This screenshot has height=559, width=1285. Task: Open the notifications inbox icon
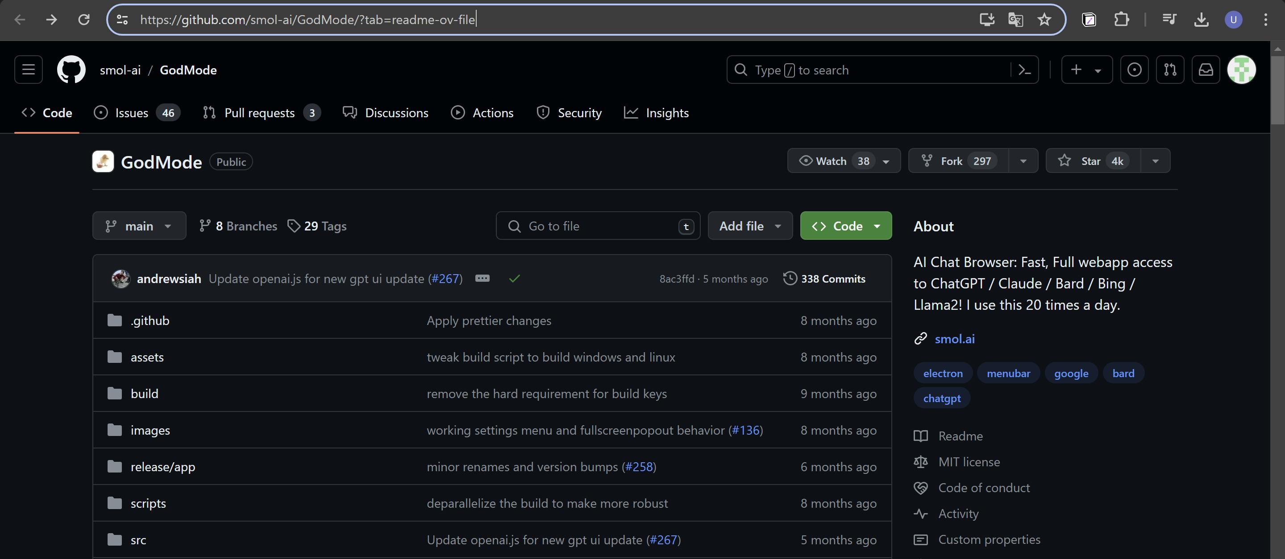click(x=1205, y=70)
